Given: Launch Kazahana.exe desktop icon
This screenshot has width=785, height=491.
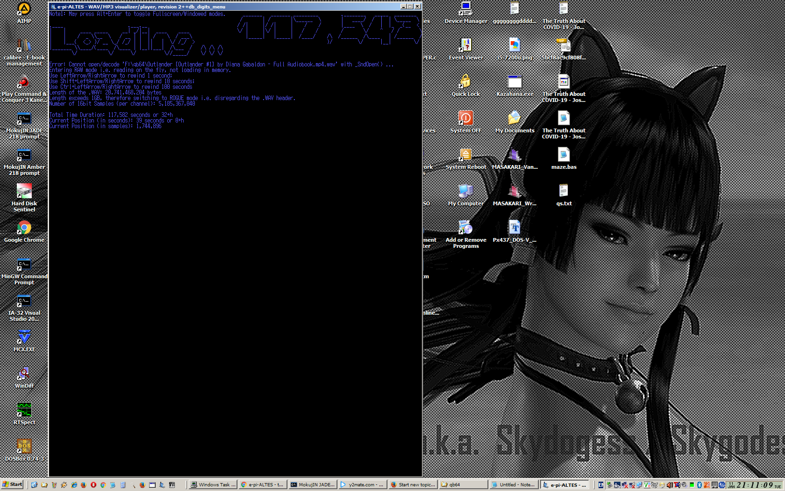Looking at the screenshot, I should (x=514, y=85).
